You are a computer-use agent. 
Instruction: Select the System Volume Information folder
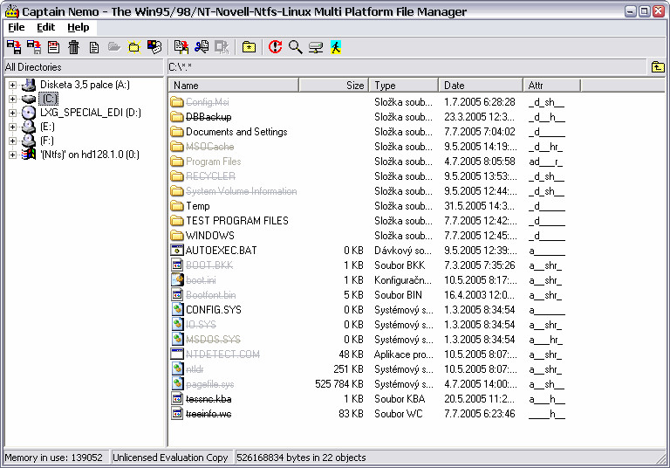click(x=241, y=191)
